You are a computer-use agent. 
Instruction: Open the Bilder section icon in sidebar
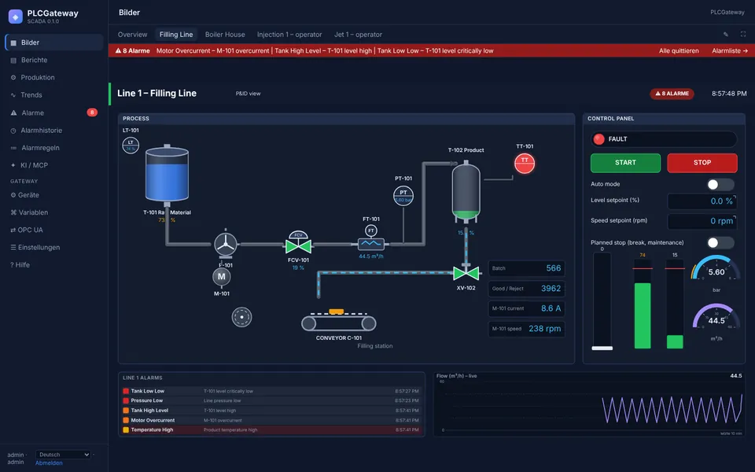[13, 42]
